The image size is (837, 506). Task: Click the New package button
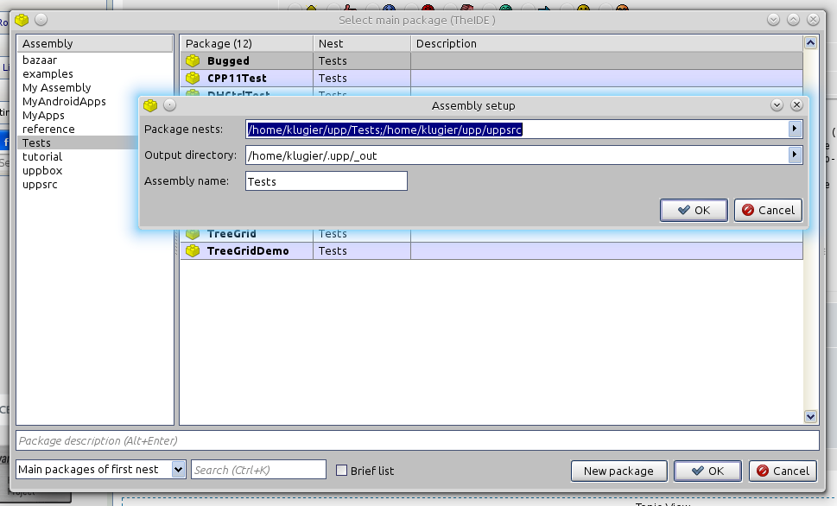pos(618,471)
